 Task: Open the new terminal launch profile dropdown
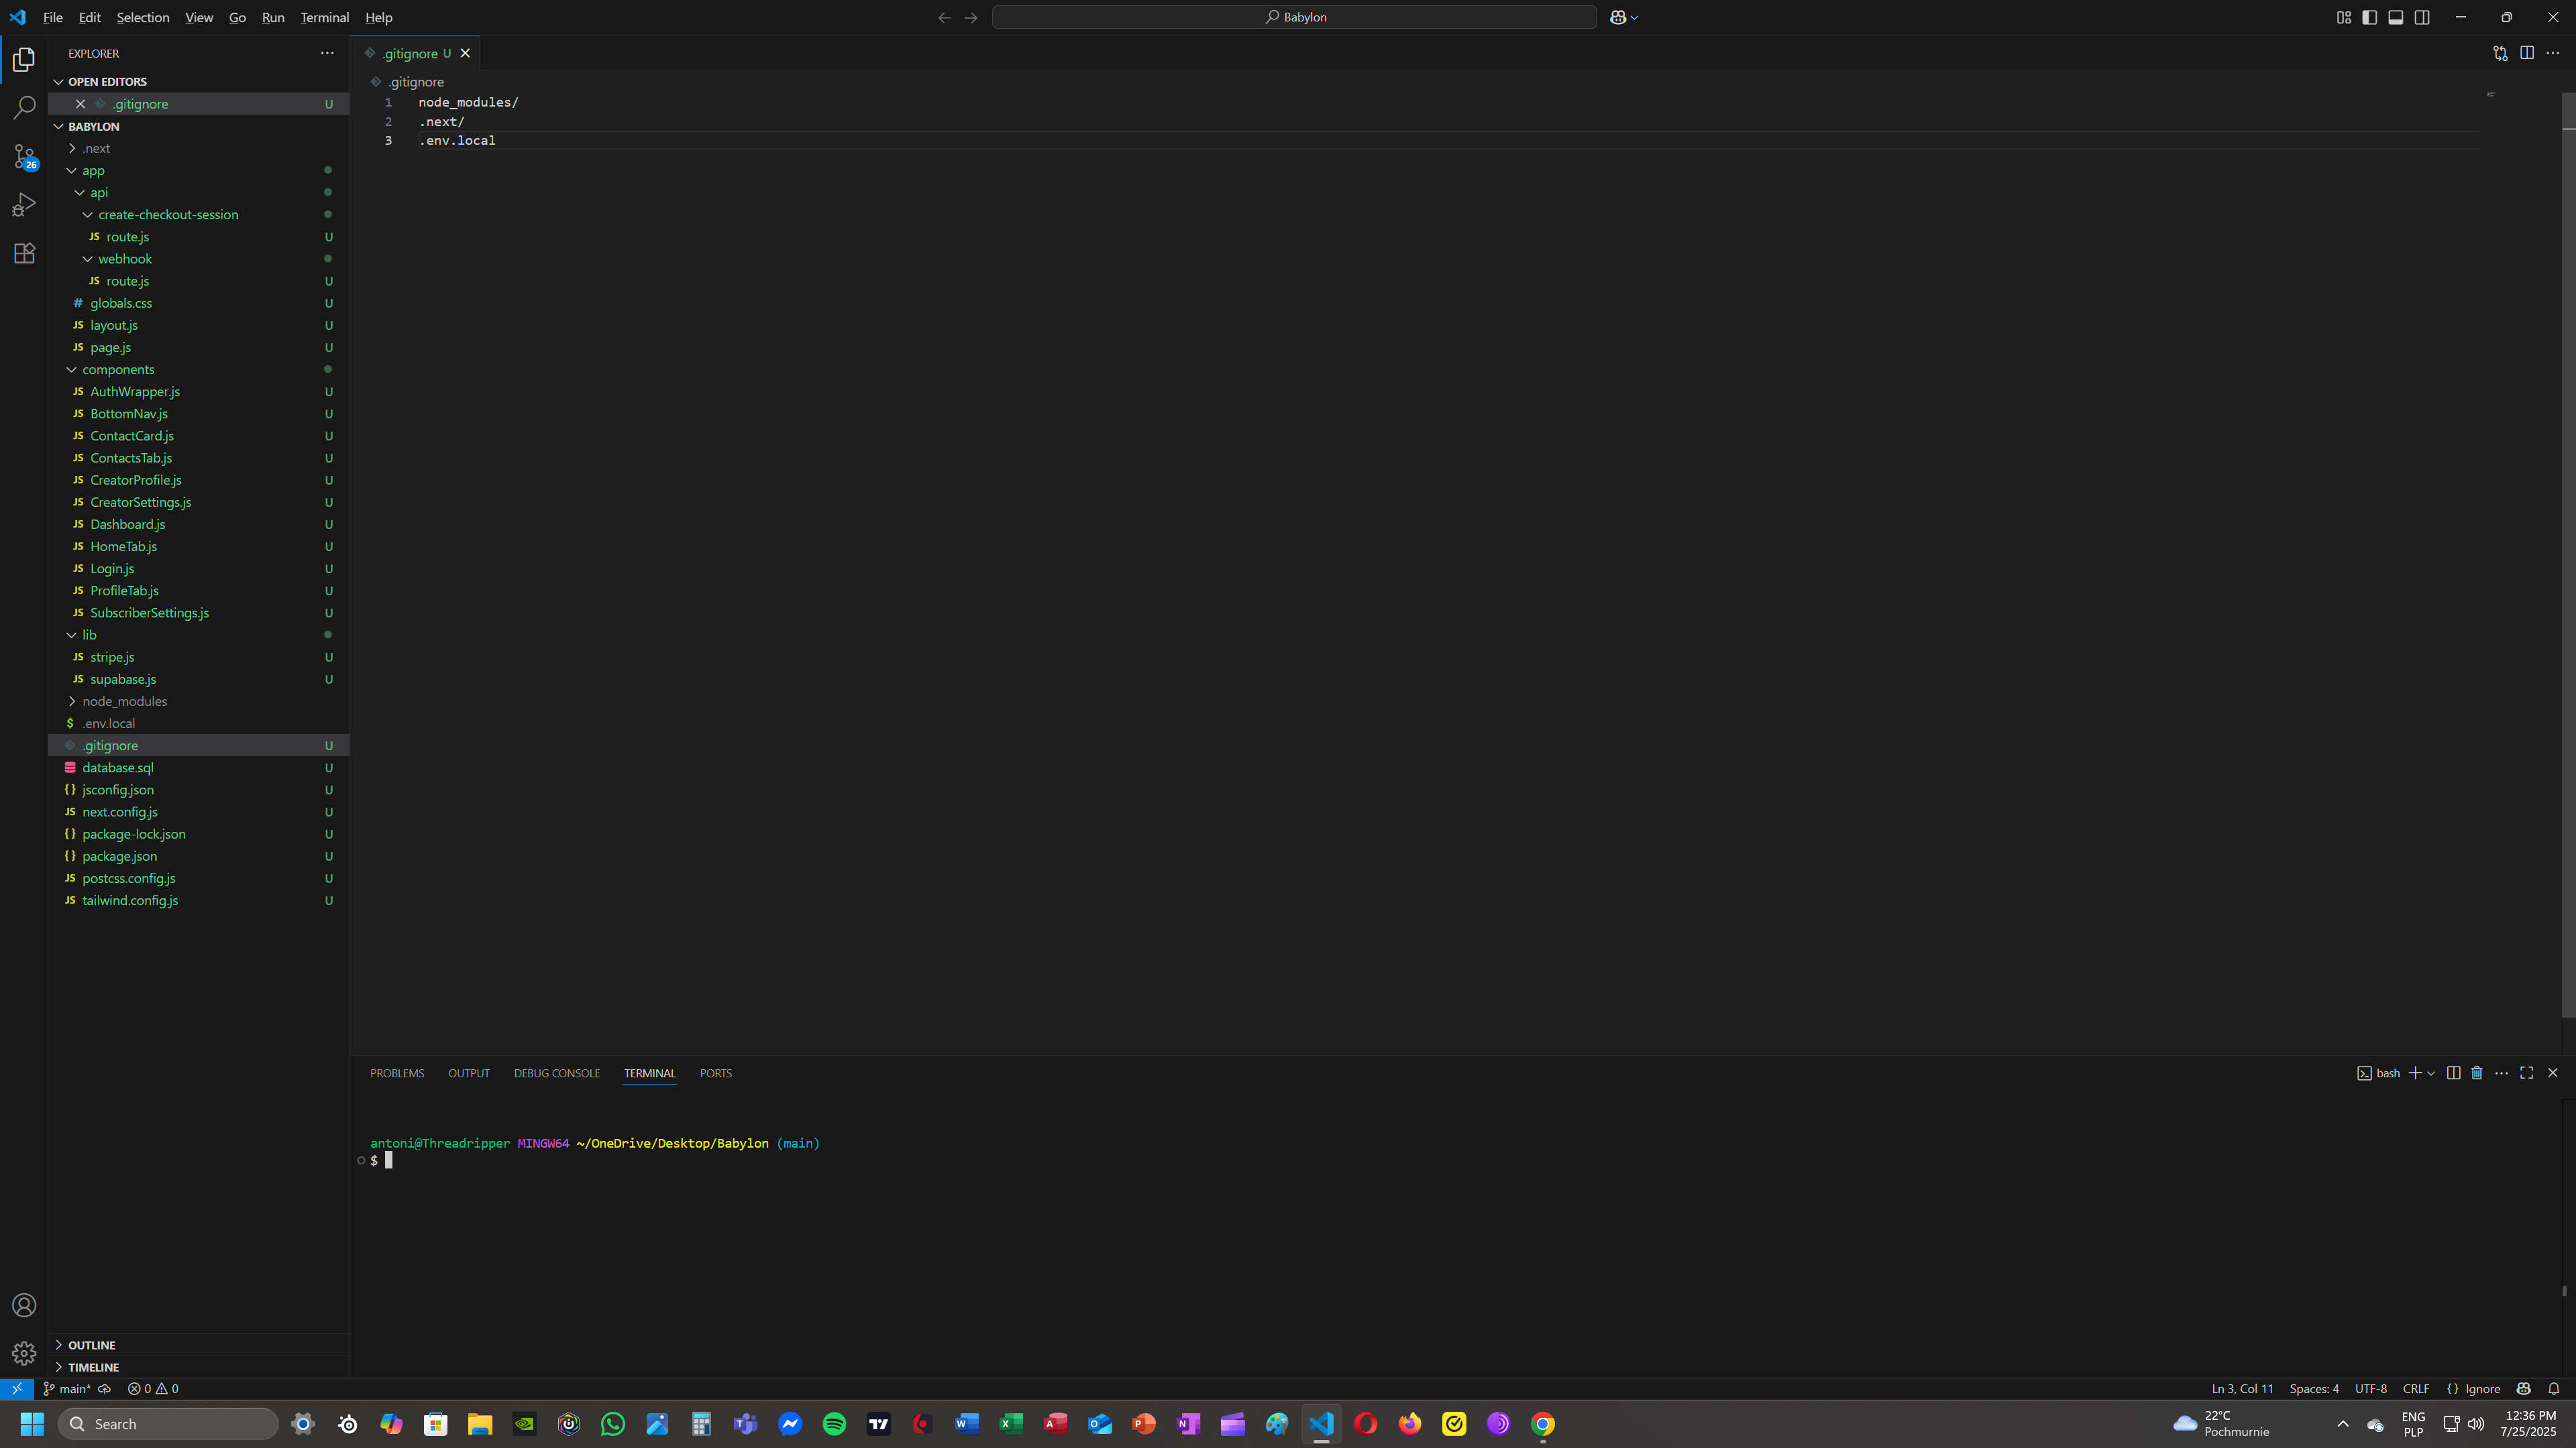(x=2431, y=1073)
